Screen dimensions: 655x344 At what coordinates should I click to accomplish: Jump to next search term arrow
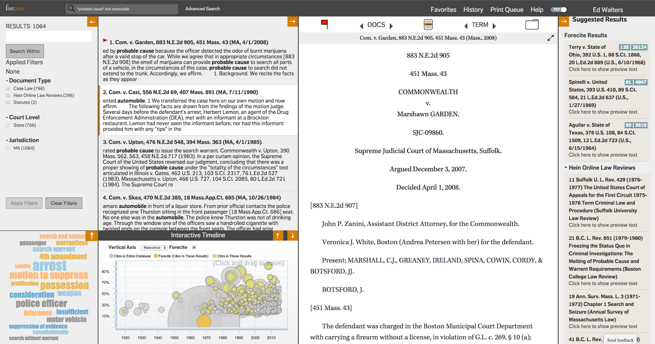tap(494, 26)
